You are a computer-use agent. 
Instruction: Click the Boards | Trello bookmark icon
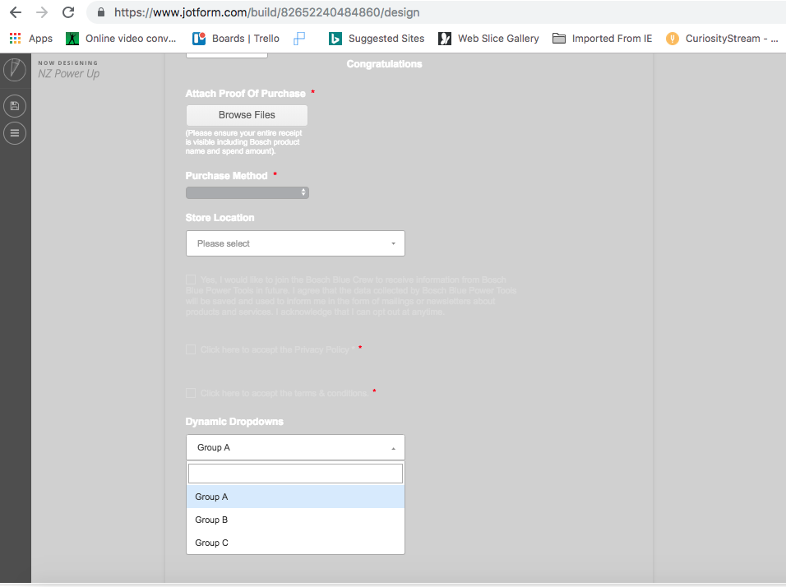point(198,38)
